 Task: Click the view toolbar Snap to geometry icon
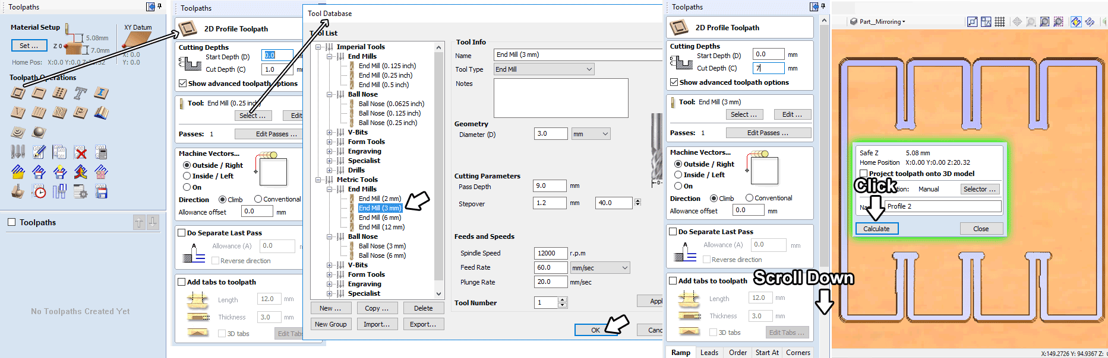pyautogui.click(x=986, y=22)
